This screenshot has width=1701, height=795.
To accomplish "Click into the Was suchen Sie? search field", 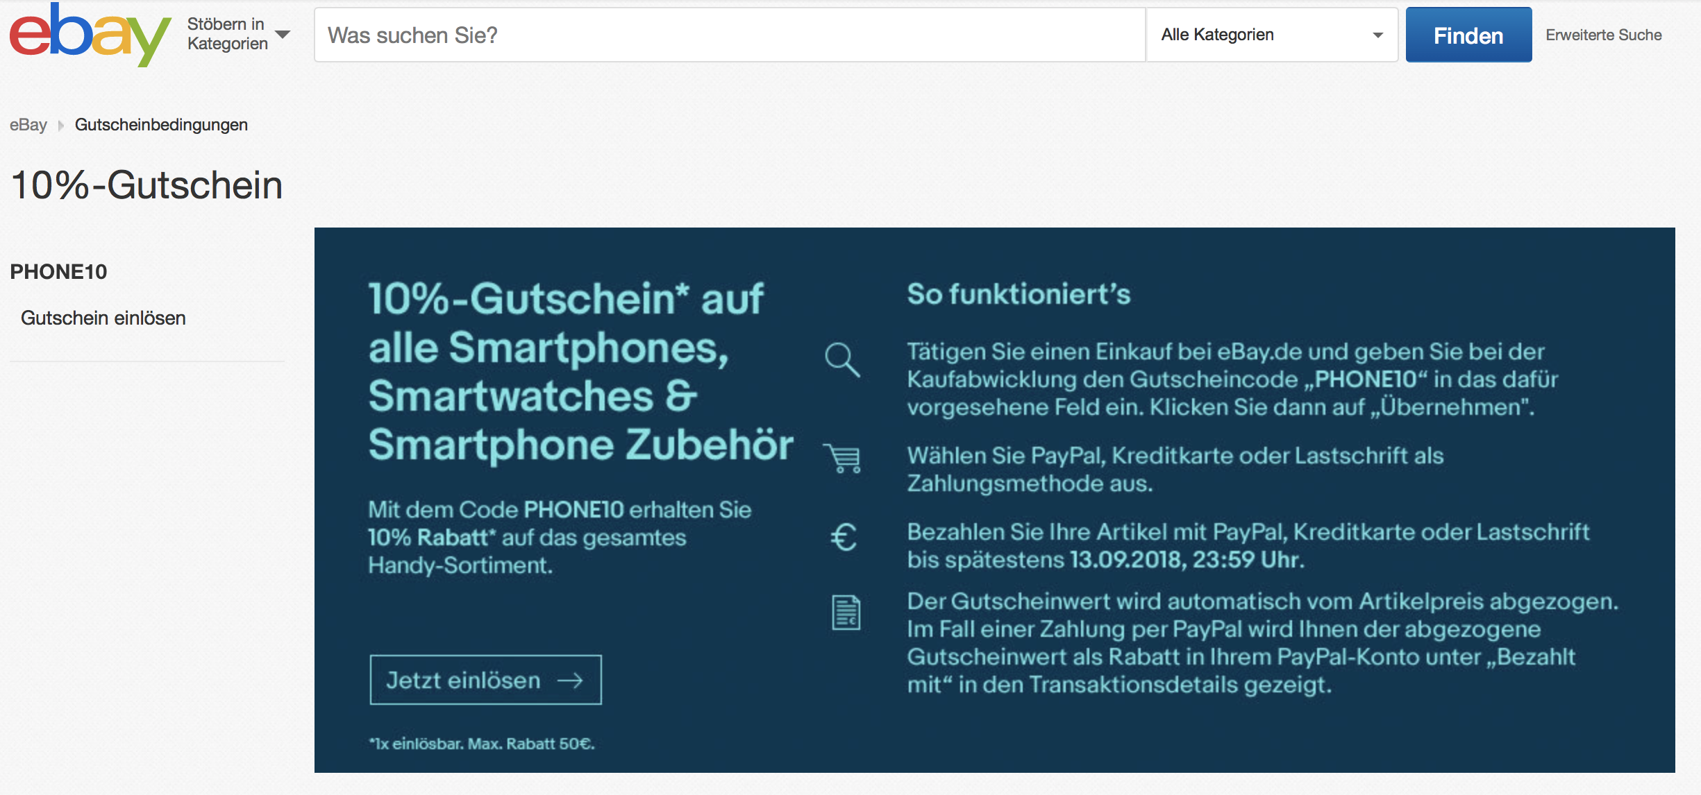I will 729,35.
